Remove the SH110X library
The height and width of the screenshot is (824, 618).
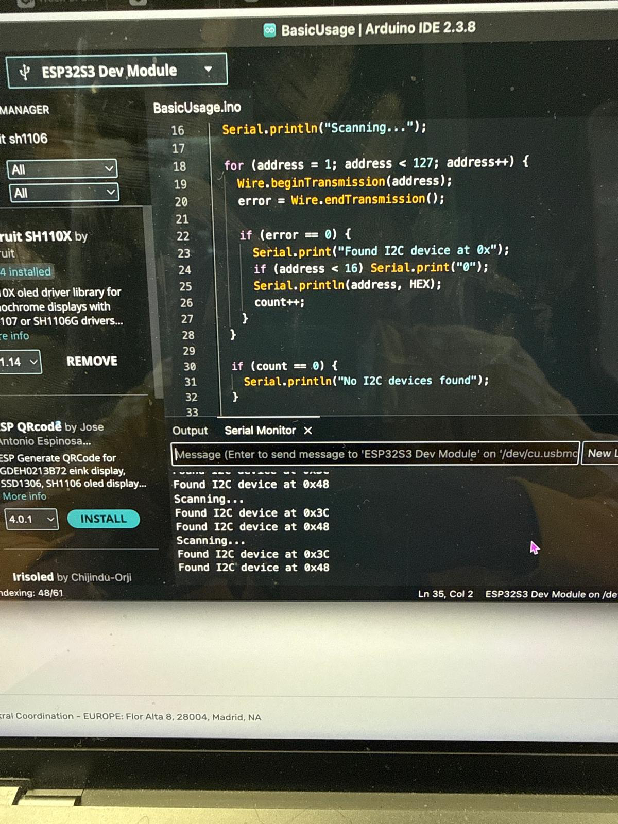[x=92, y=361]
